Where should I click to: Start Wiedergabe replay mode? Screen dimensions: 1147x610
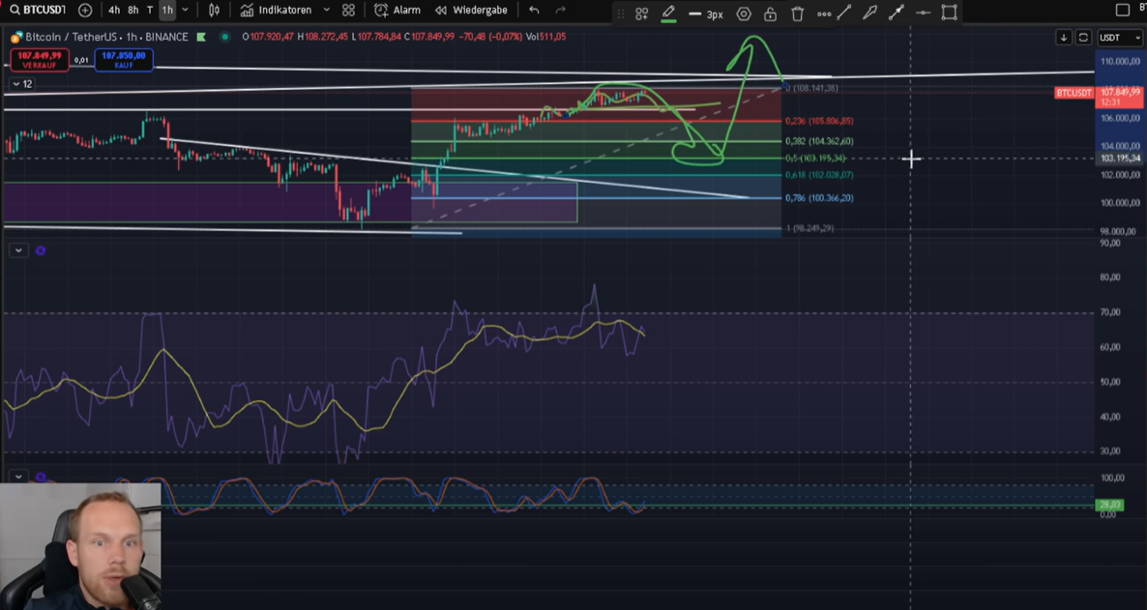[471, 11]
